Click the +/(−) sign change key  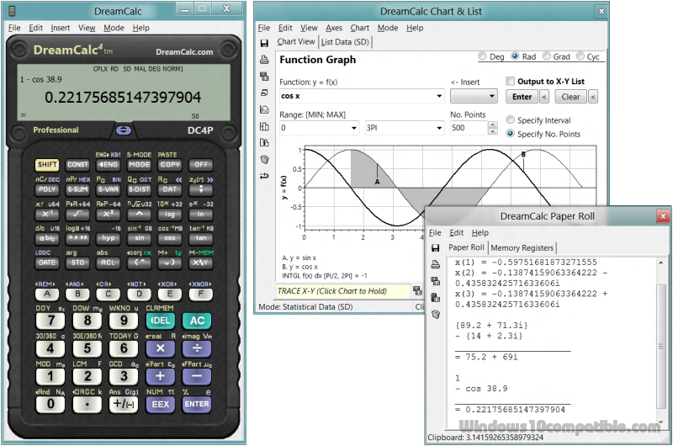(x=124, y=404)
